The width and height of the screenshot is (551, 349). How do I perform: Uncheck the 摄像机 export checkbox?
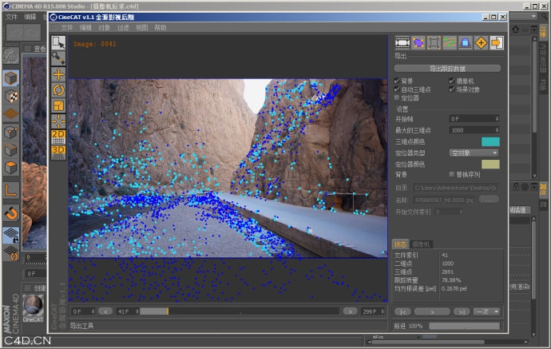click(451, 81)
